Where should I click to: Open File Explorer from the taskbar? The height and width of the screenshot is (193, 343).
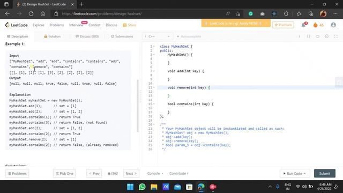[x=154, y=187]
